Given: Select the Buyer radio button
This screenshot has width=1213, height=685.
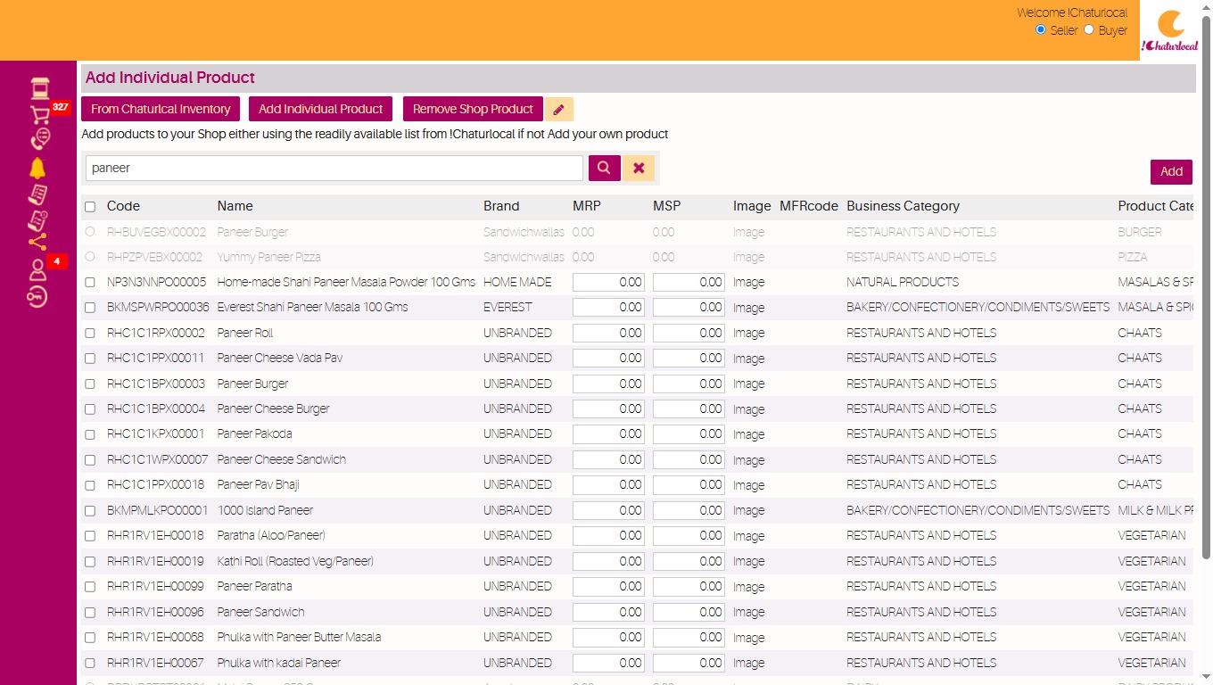Looking at the screenshot, I should click(x=1089, y=29).
